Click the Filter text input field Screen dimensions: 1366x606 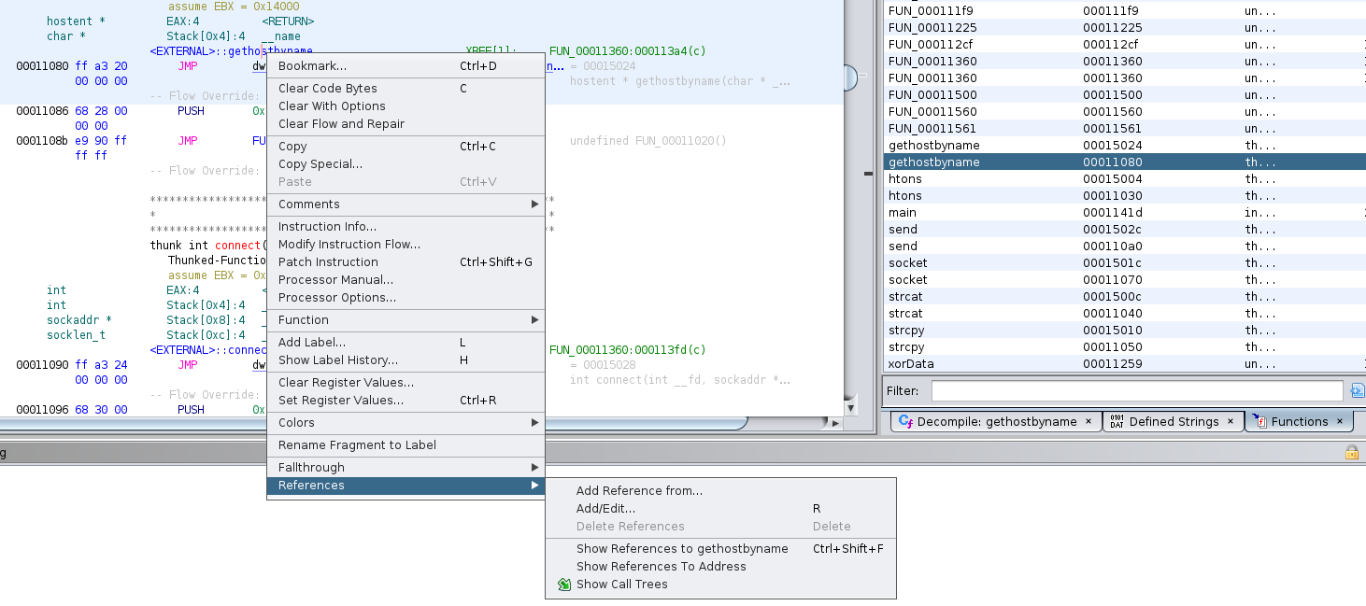pos(1136,390)
